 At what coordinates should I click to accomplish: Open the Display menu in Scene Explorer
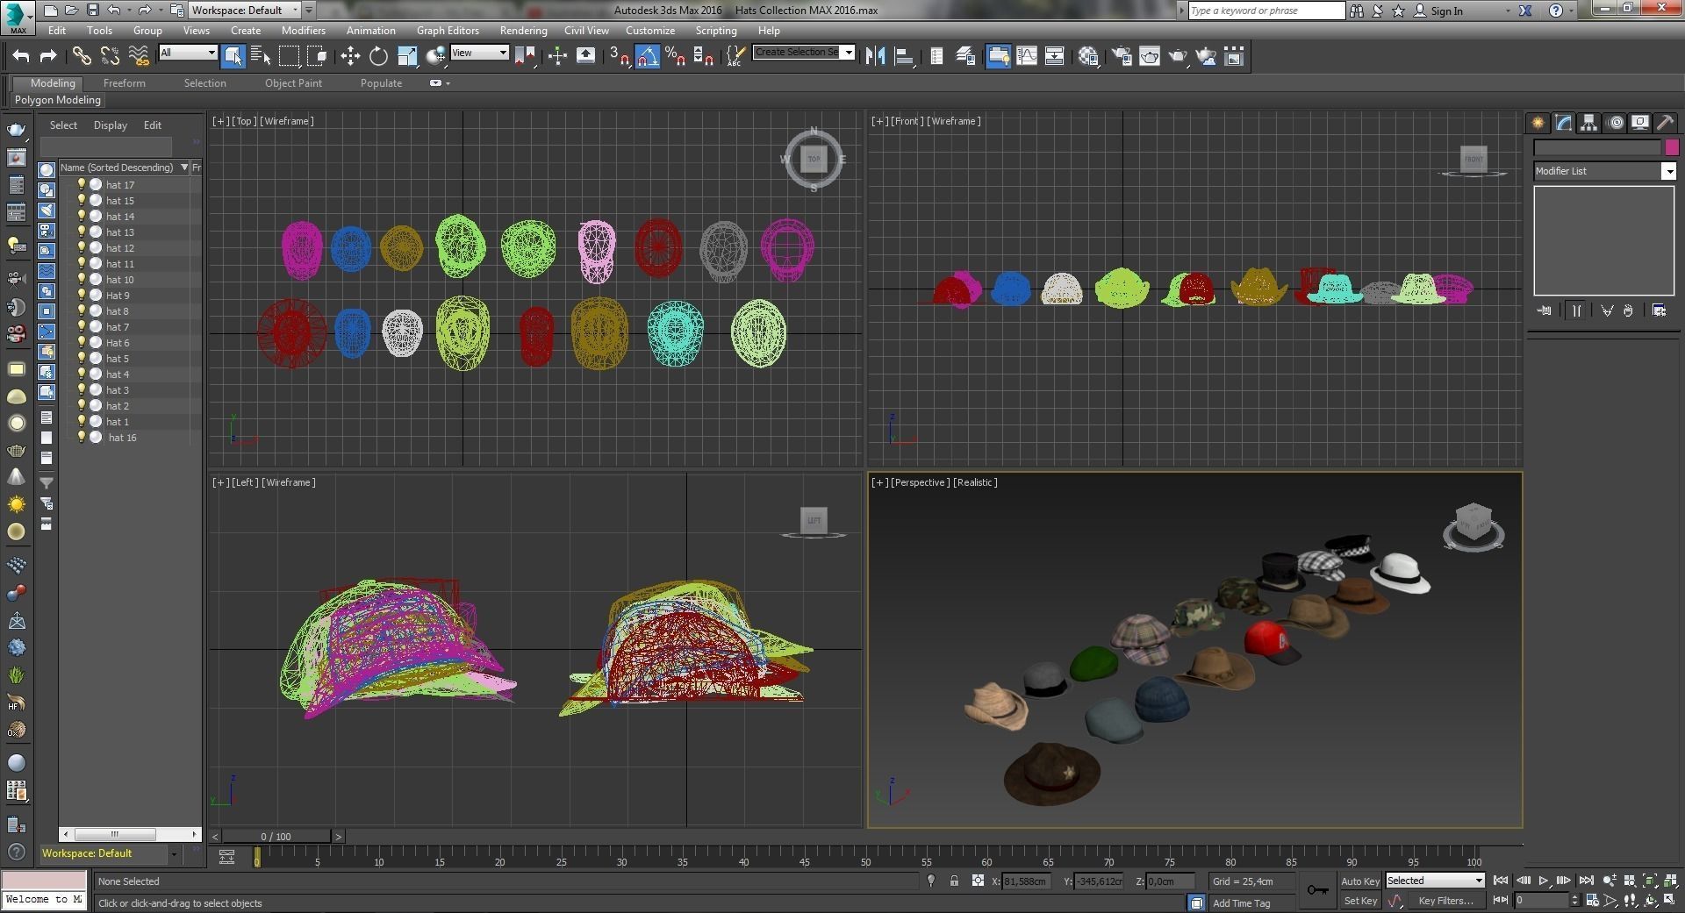(111, 125)
